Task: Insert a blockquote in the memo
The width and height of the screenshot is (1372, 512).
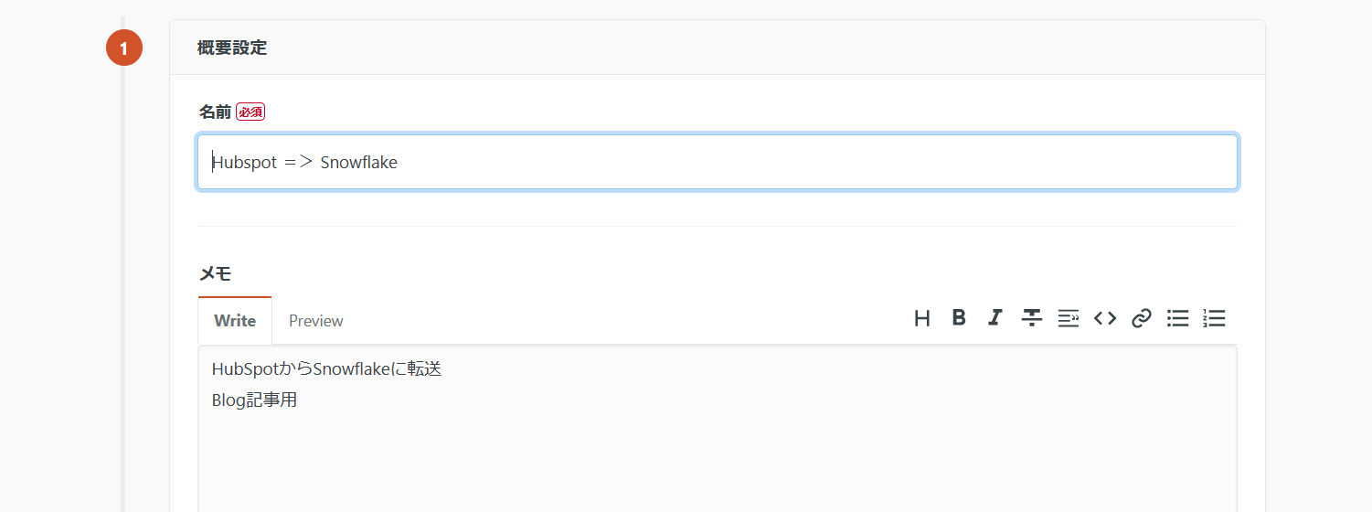Action: [x=1069, y=318]
